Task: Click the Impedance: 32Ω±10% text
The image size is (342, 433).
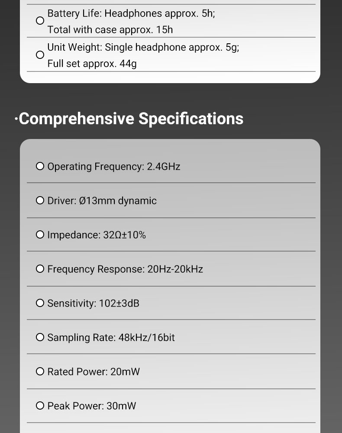Action: pyautogui.click(x=97, y=235)
